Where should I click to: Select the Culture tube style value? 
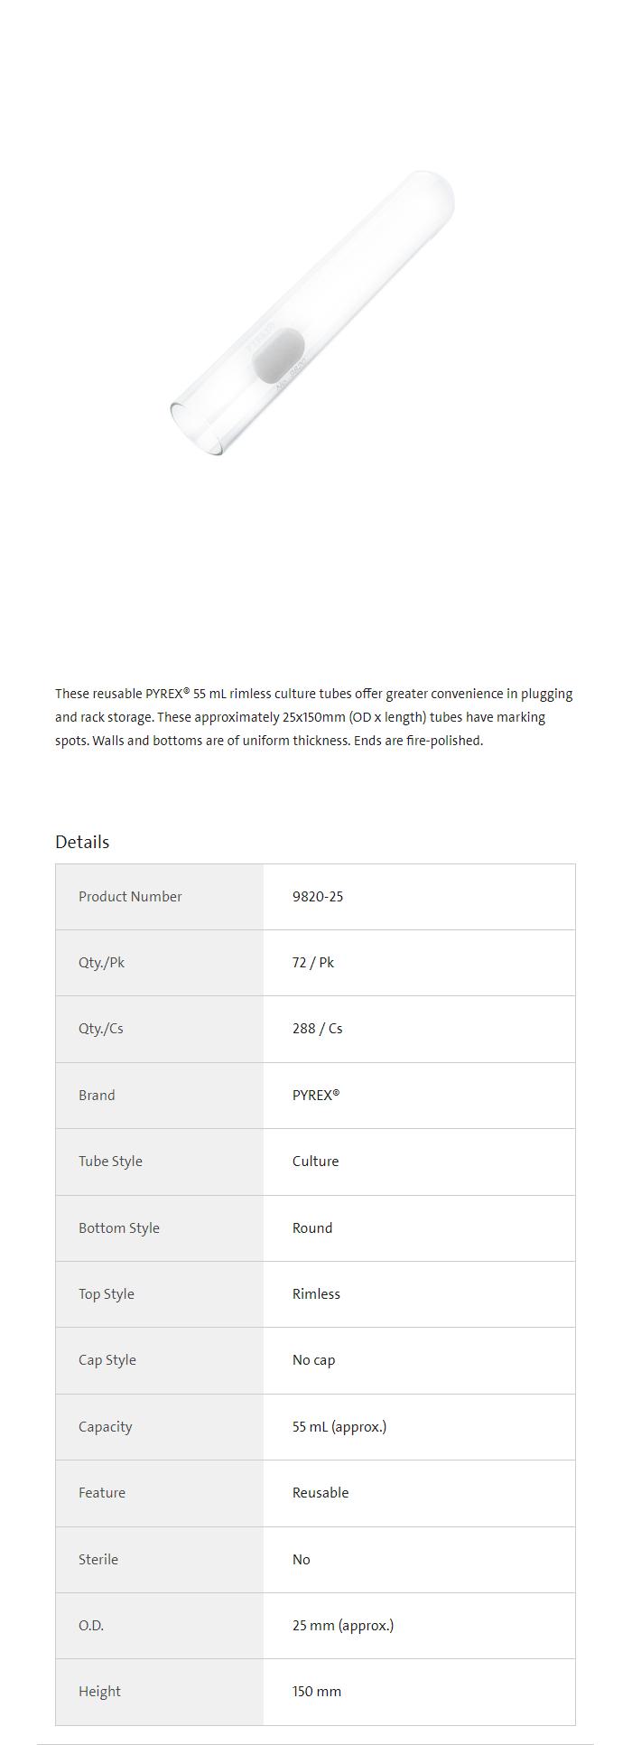click(316, 1162)
